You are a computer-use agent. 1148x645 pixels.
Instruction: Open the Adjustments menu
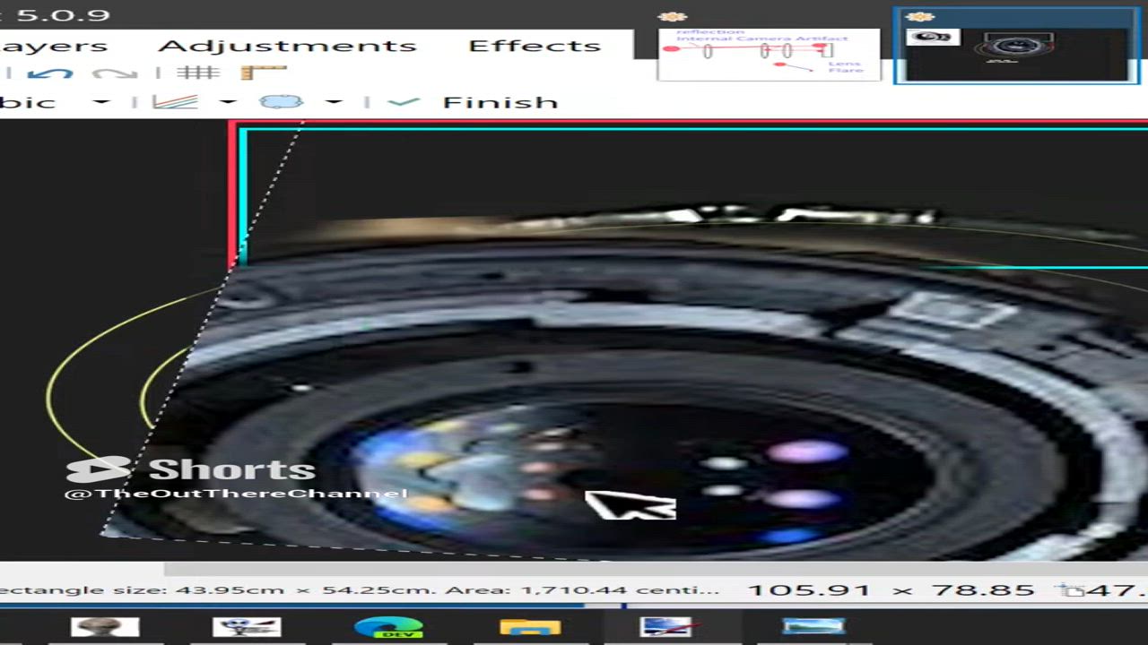coord(287,46)
